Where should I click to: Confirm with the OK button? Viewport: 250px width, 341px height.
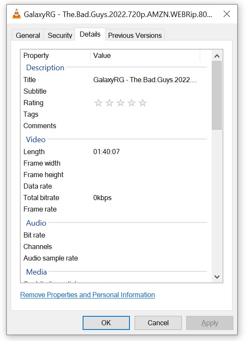106,323
